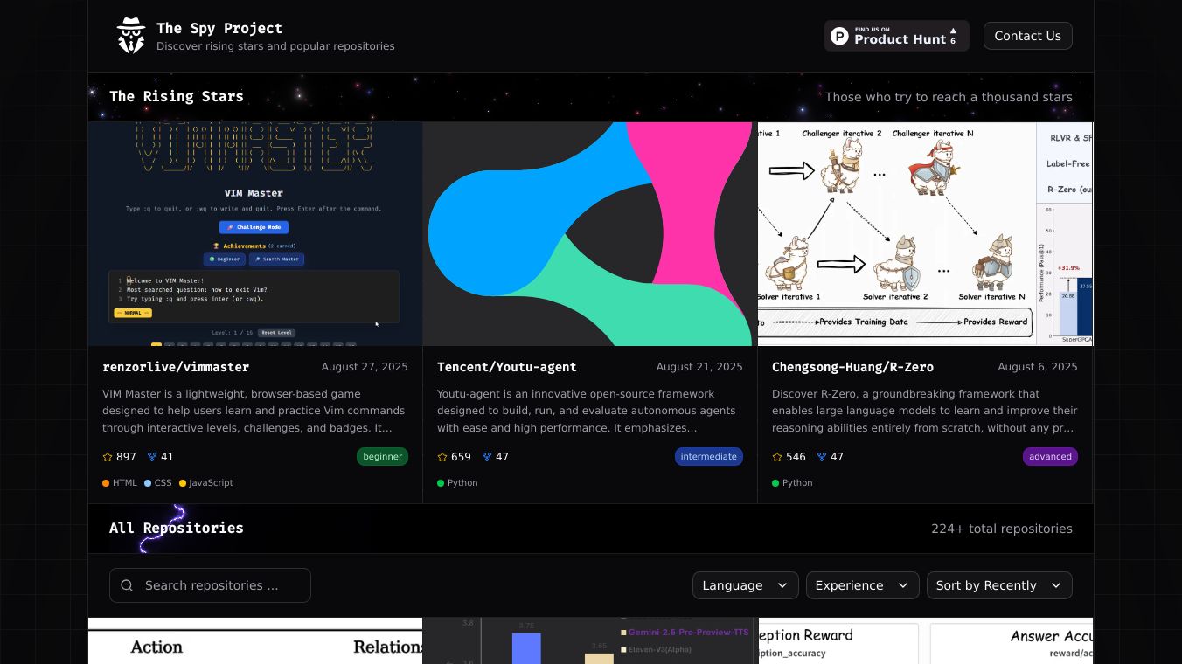Viewport: 1182px width, 664px height.
Task: Click the magnifier icon in search box
Action: click(x=127, y=585)
